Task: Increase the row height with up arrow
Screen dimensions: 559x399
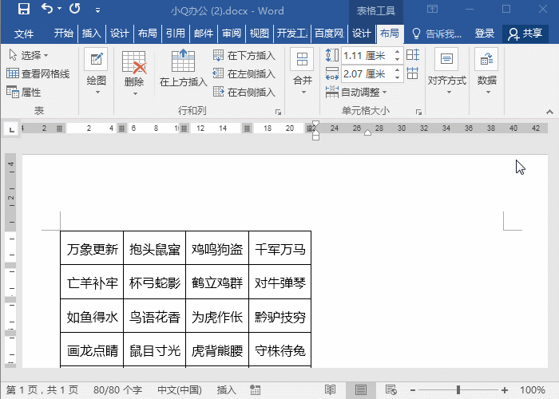Action: tap(397, 52)
